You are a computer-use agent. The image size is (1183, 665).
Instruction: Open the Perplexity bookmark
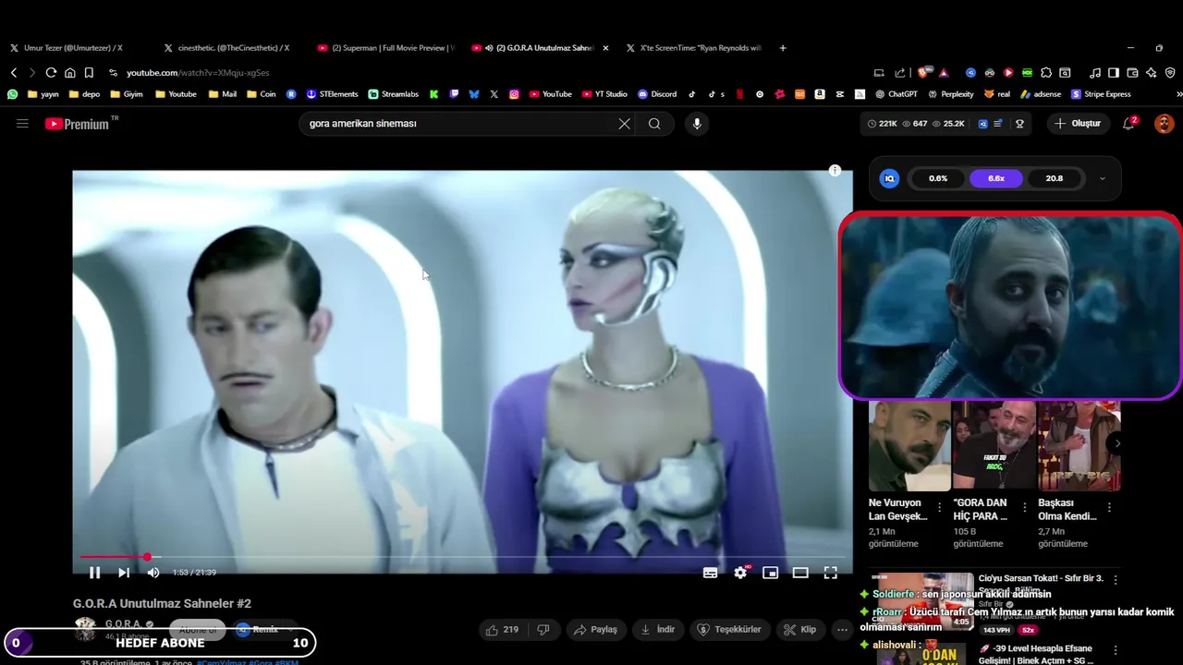pos(951,94)
